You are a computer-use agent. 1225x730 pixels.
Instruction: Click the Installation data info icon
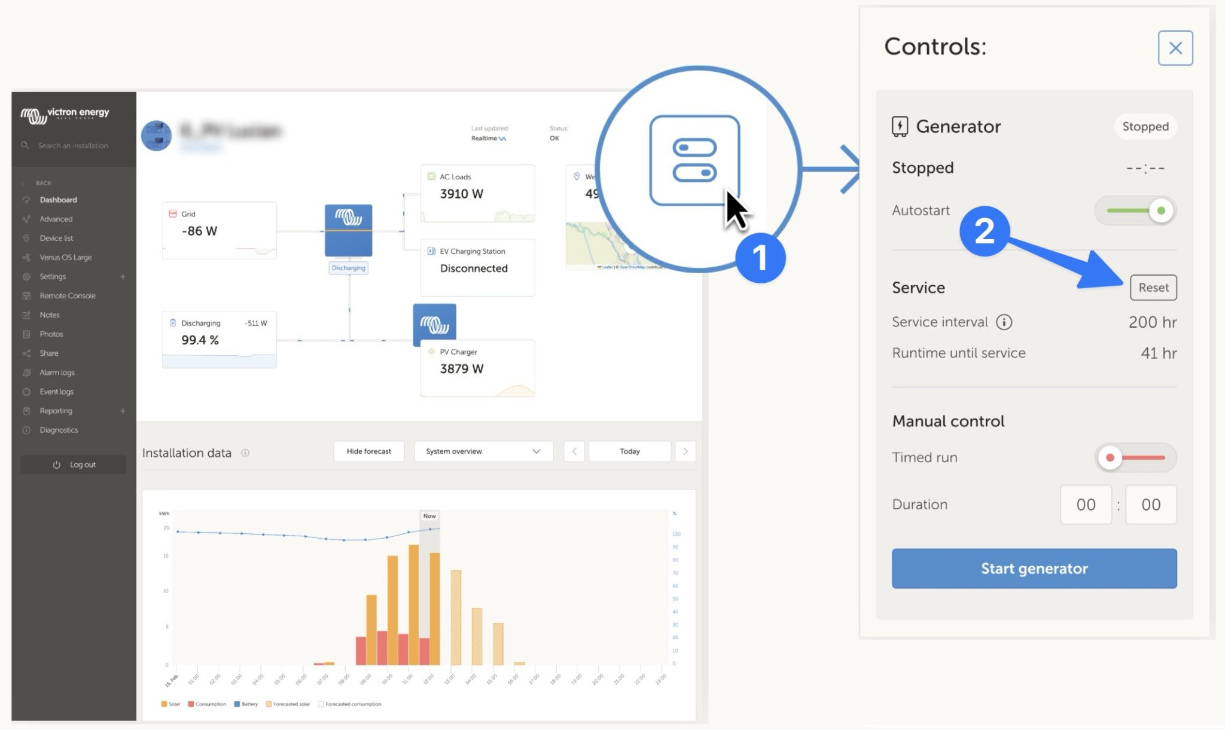coord(245,453)
